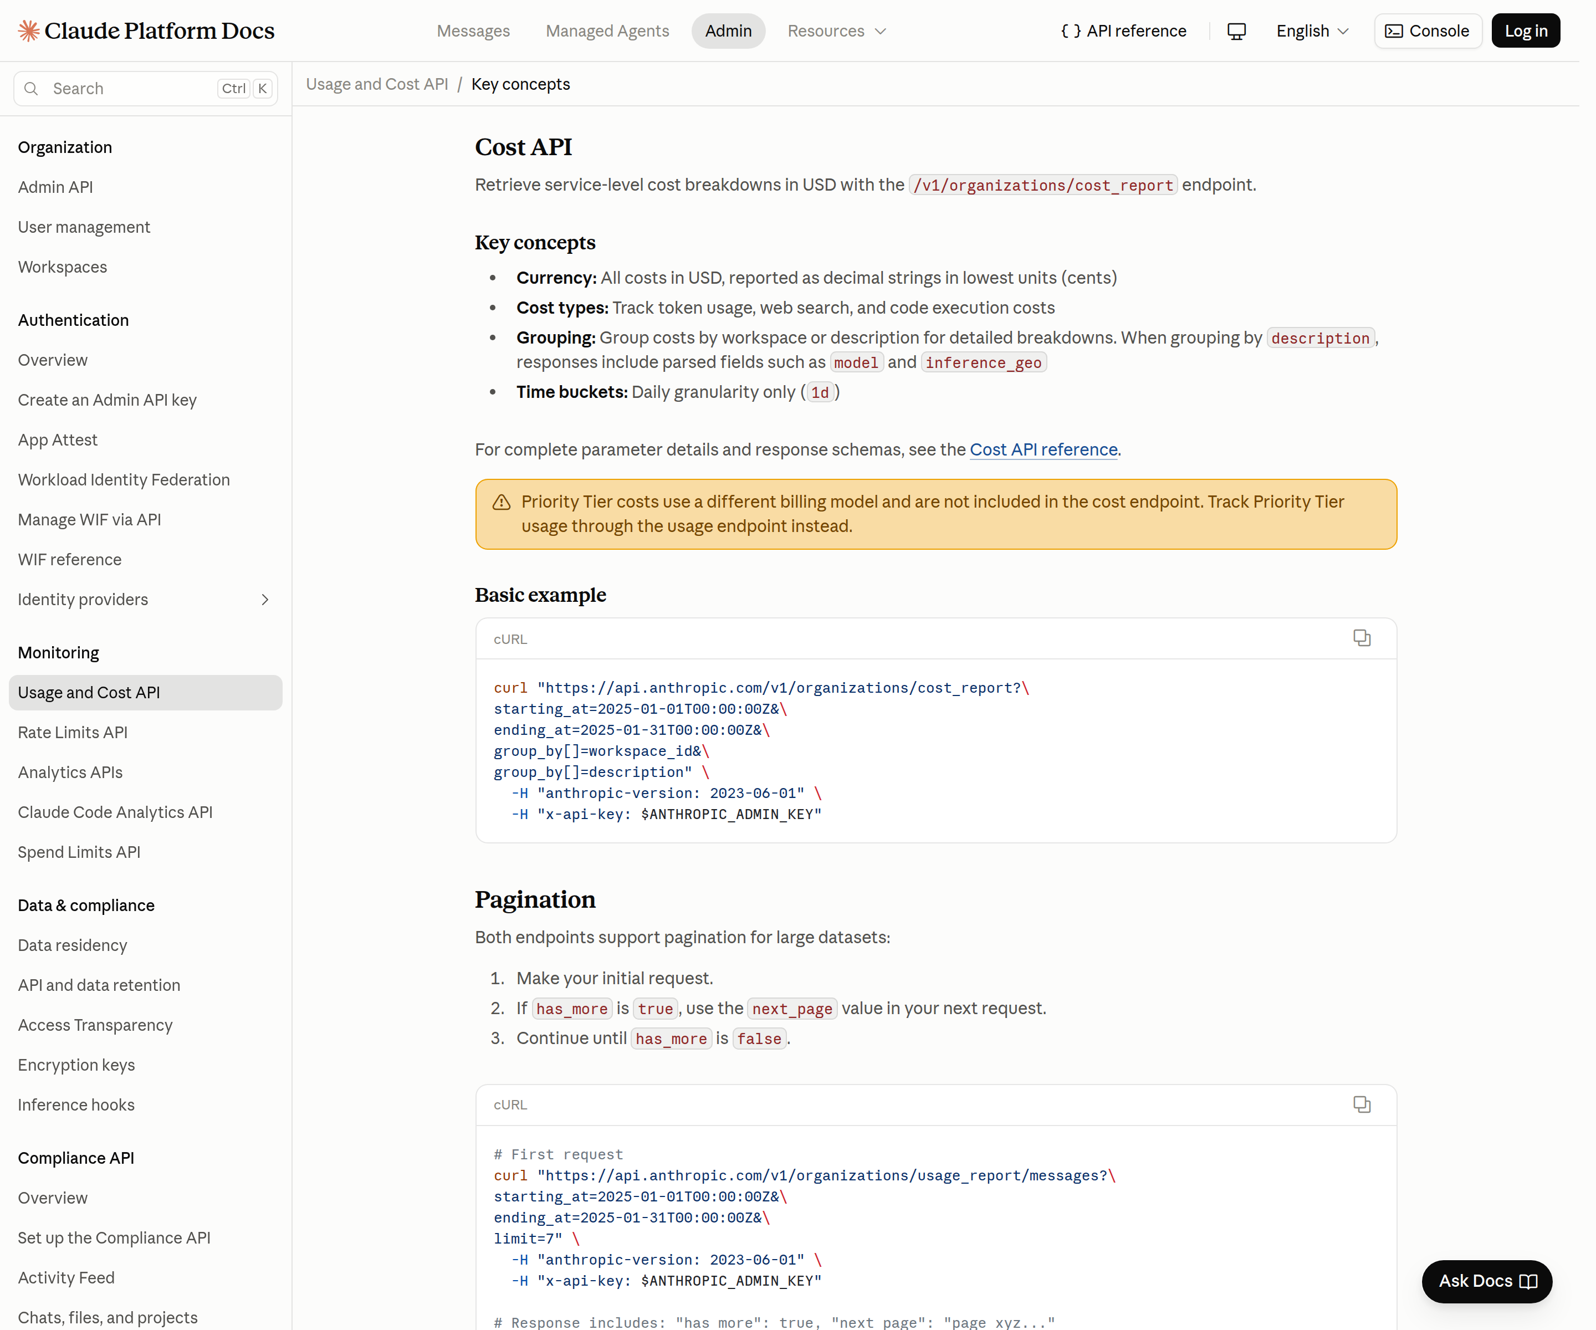Expand the Resources menu
This screenshot has height=1330, width=1596.
pos(845,31)
